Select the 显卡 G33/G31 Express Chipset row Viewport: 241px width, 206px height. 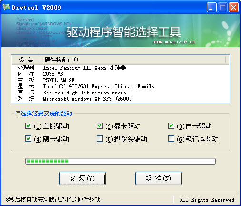click(120, 86)
